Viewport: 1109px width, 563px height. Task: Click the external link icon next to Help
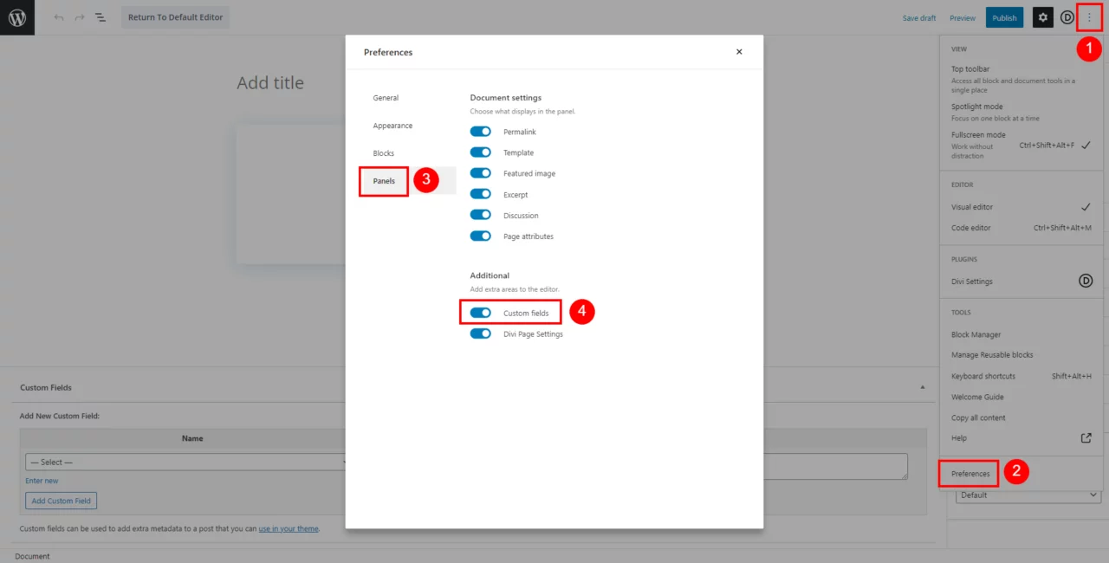(x=1086, y=437)
